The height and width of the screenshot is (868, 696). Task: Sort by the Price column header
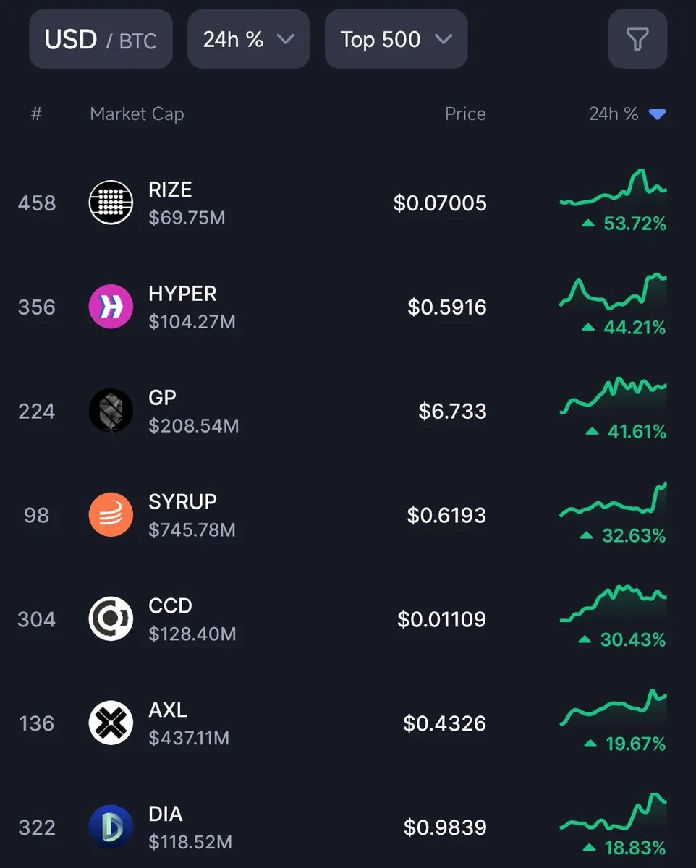[x=465, y=114]
